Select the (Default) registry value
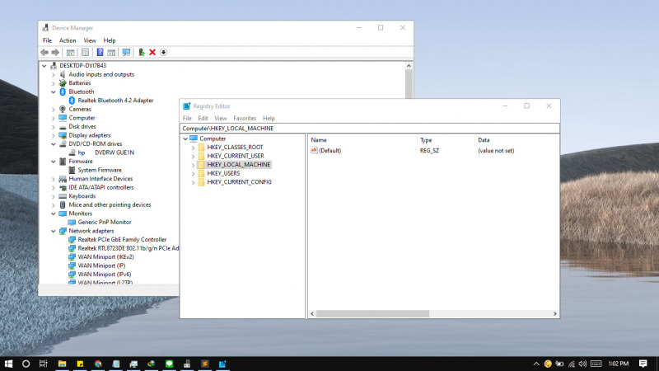 (329, 151)
